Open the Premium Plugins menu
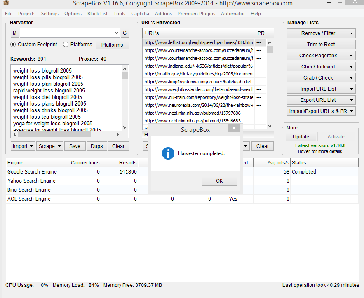 (x=196, y=14)
